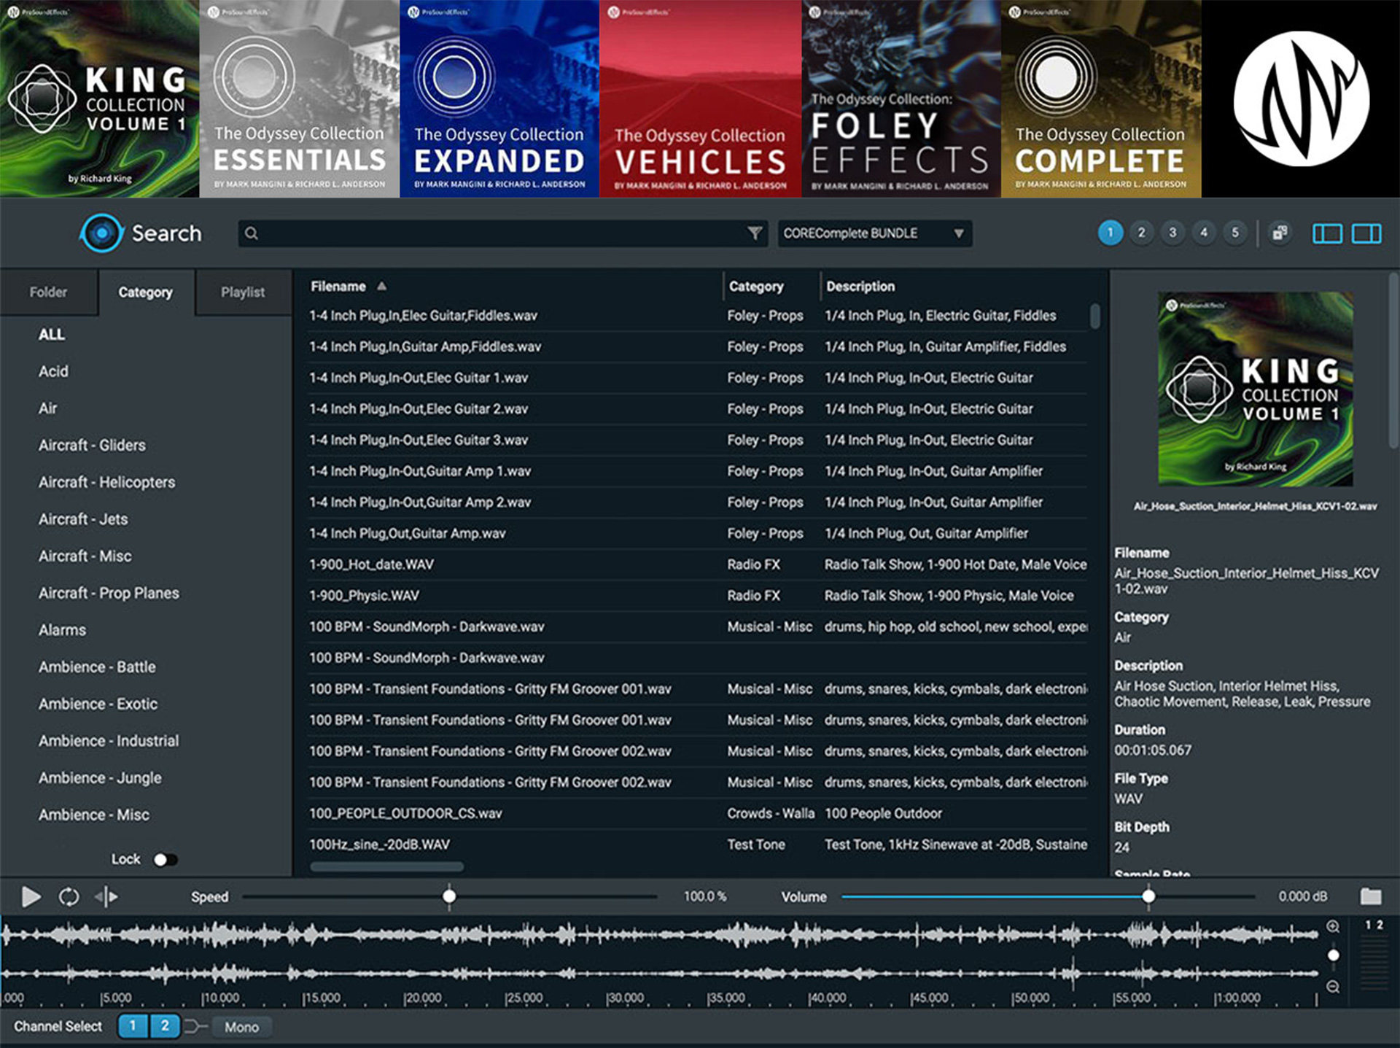Click the file list vertical scrollbar
This screenshot has height=1048, width=1400.
[1095, 316]
